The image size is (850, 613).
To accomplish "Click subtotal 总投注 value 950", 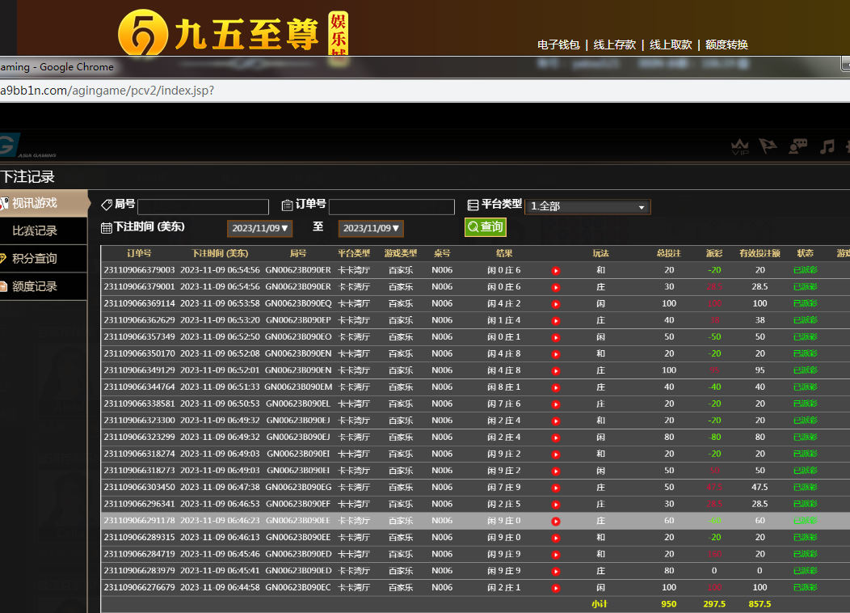I will [x=669, y=604].
